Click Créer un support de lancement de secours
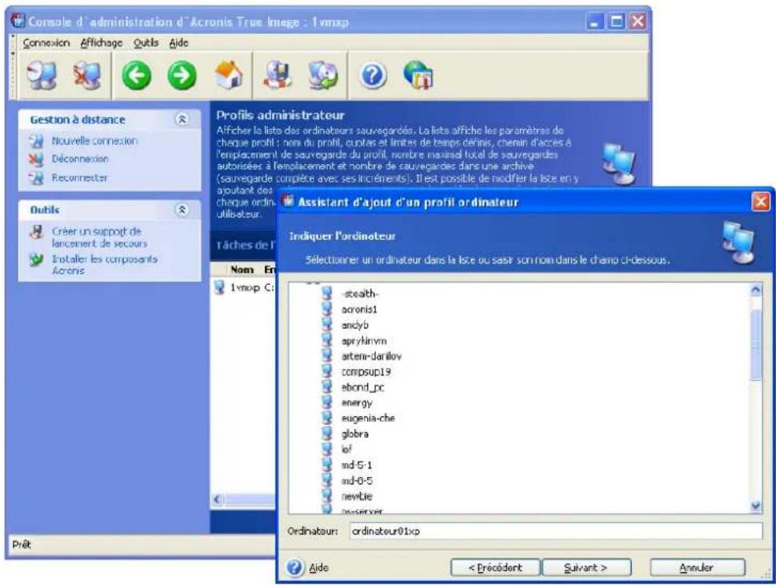Viewport: 776px width, 585px height. coord(99,238)
